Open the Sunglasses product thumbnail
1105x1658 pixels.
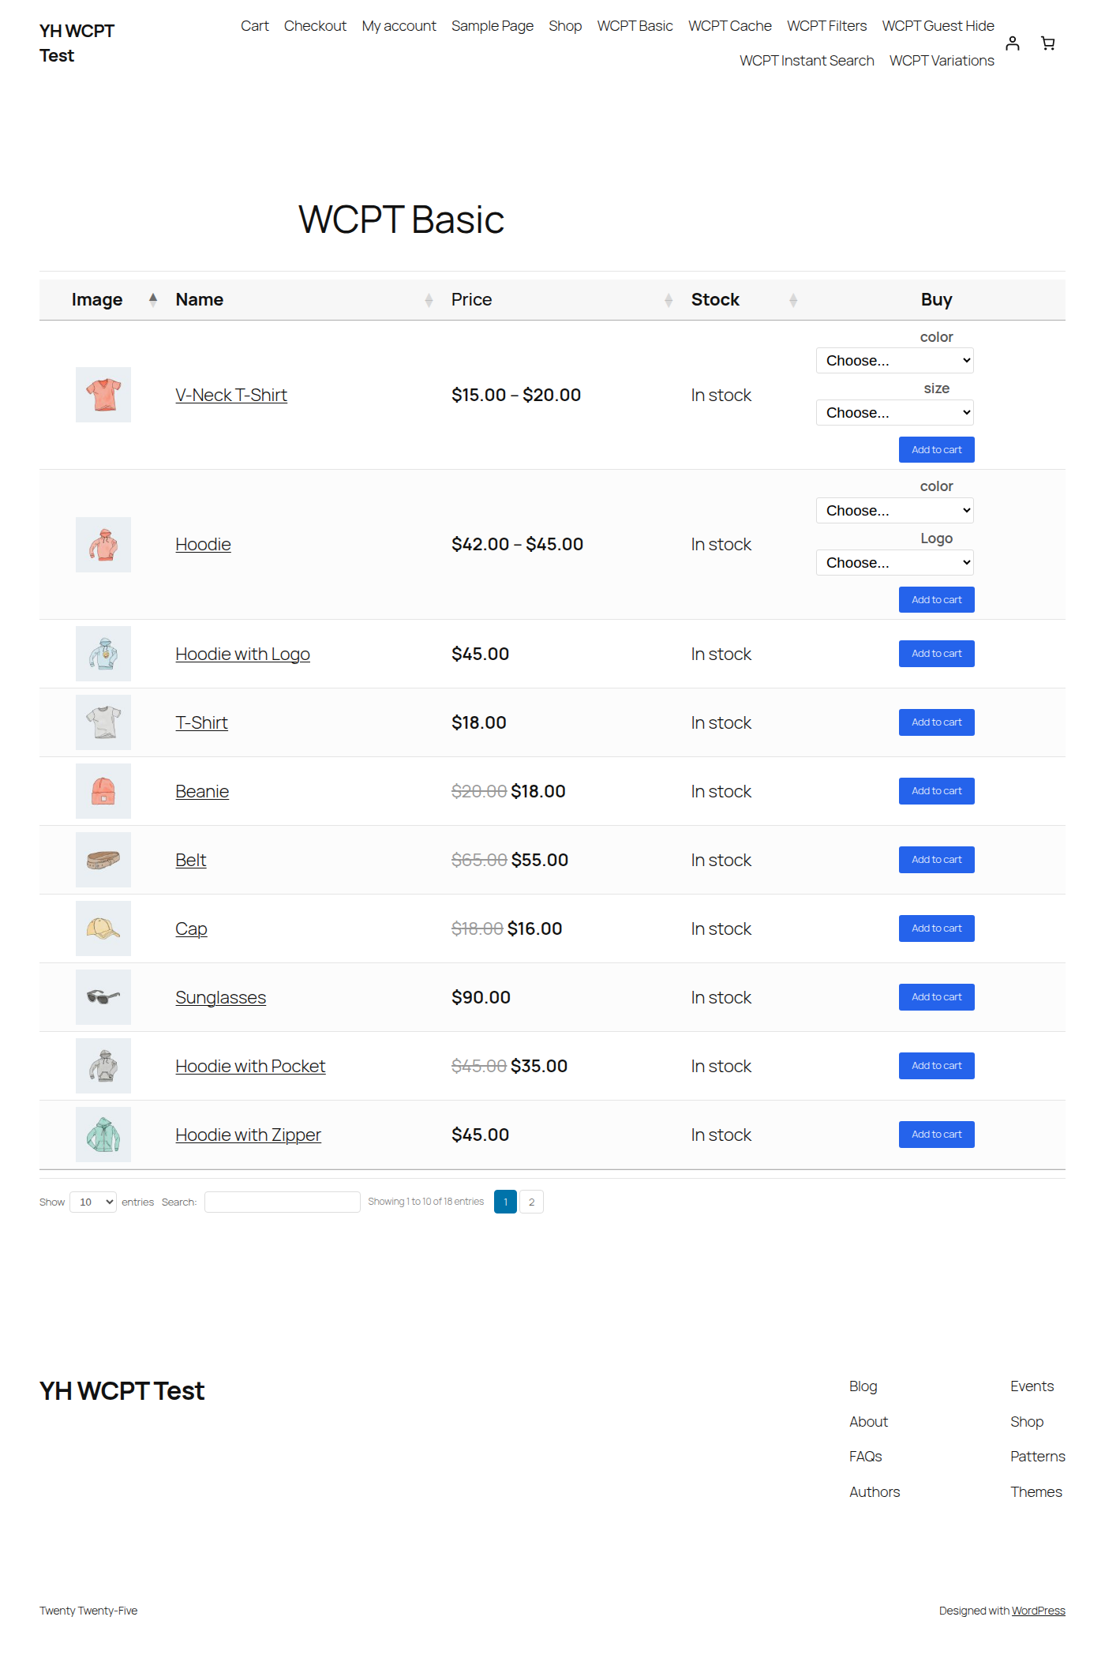pos(103,997)
